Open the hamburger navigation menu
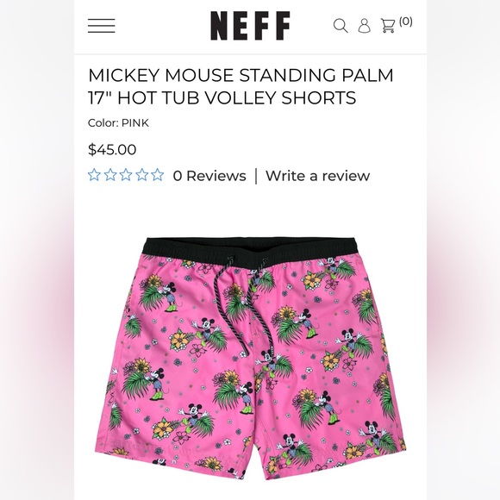Viewport: 500px width, 500px height. [102, 26]
